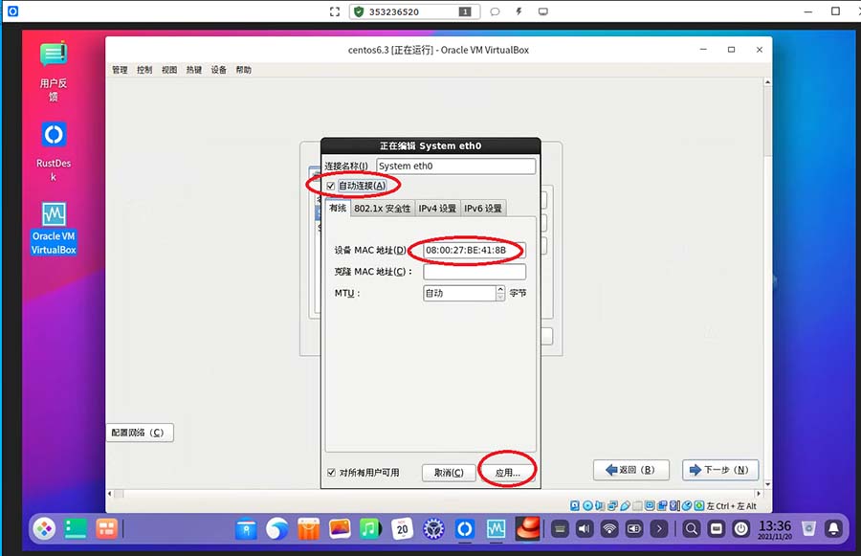Click the VirtualBox mouse integration status icon

(686, 506)
